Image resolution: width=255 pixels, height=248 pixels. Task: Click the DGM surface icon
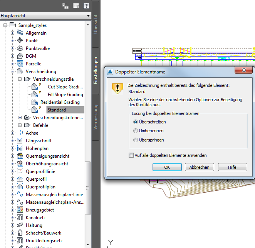[20, 56]
